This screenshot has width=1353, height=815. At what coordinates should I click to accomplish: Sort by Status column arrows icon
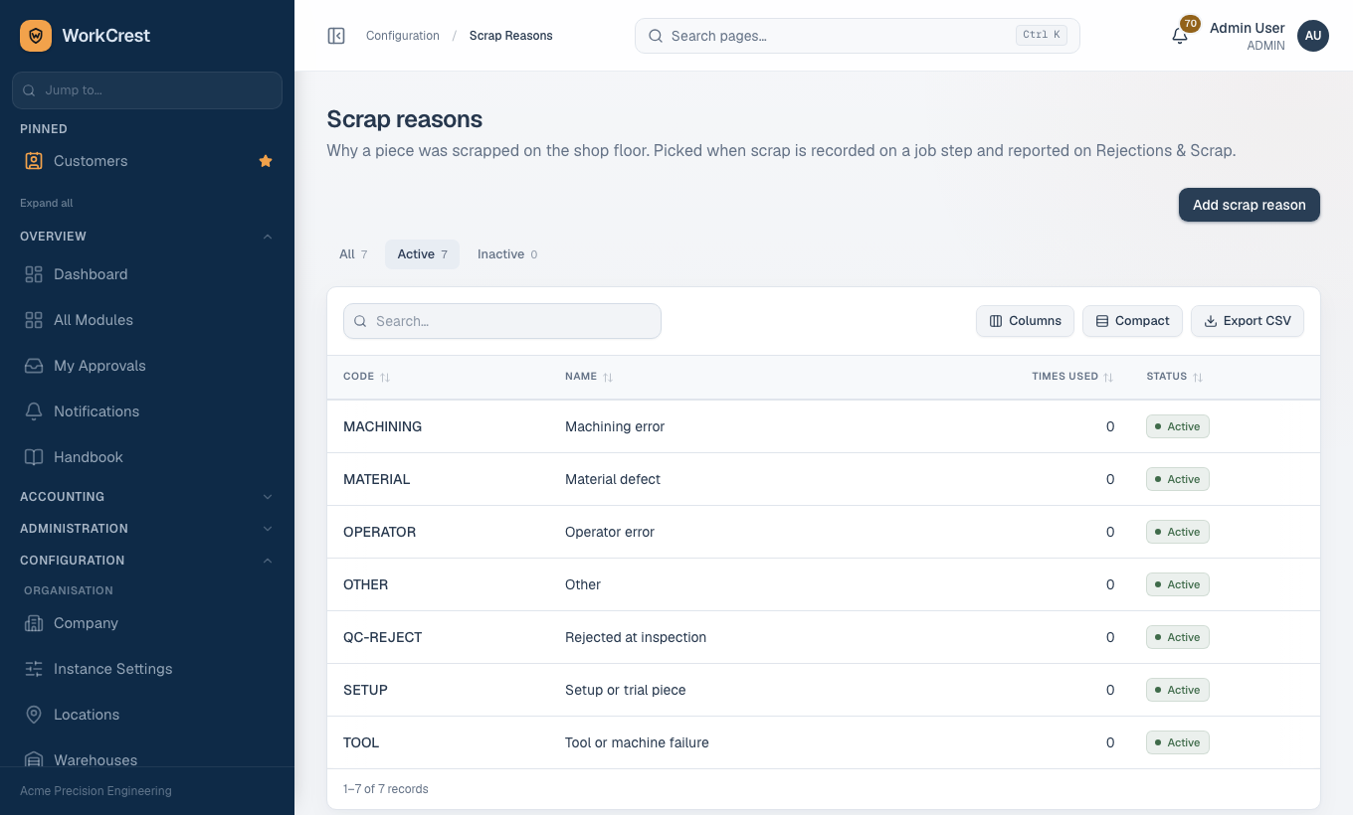click(x=1198, y=378)
